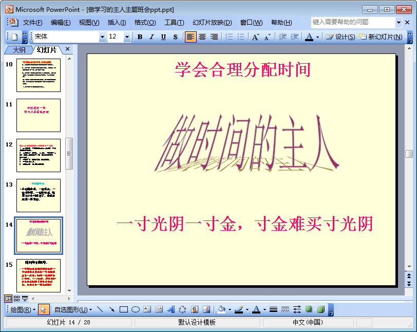Open the 工具 (Tools) menu
This screenshot has height=332, width=417.
click(174, 23)
